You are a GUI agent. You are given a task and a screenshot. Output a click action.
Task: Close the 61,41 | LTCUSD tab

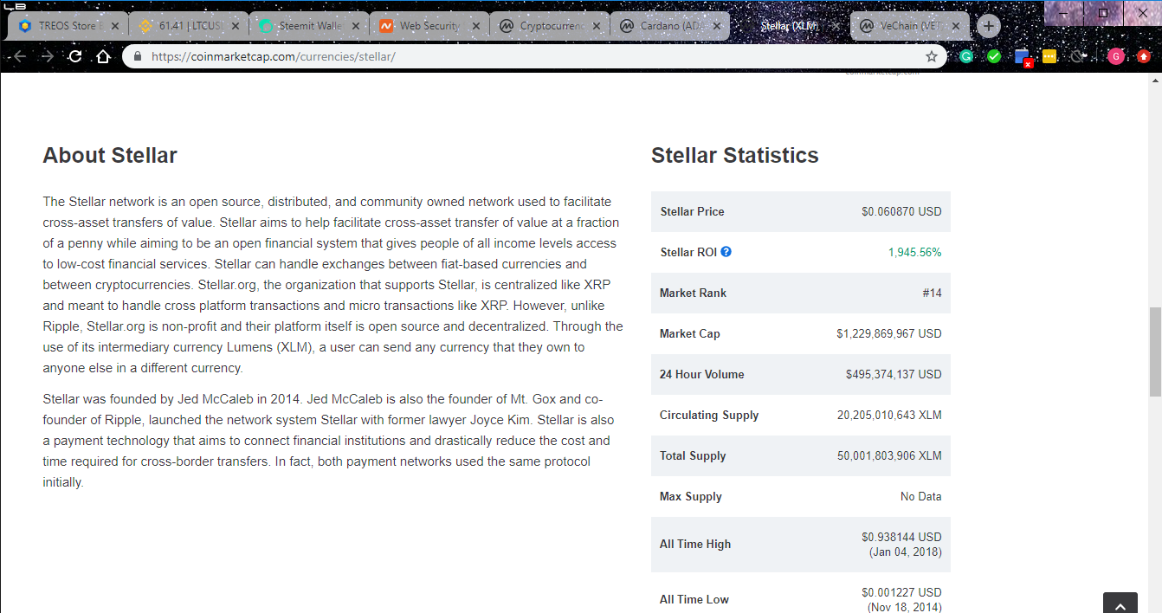[236, 26]
